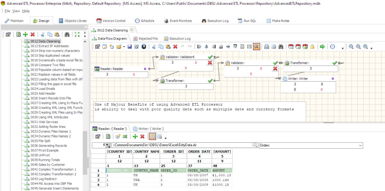Open the Event Monitors tab

click(x=178, y=21)
